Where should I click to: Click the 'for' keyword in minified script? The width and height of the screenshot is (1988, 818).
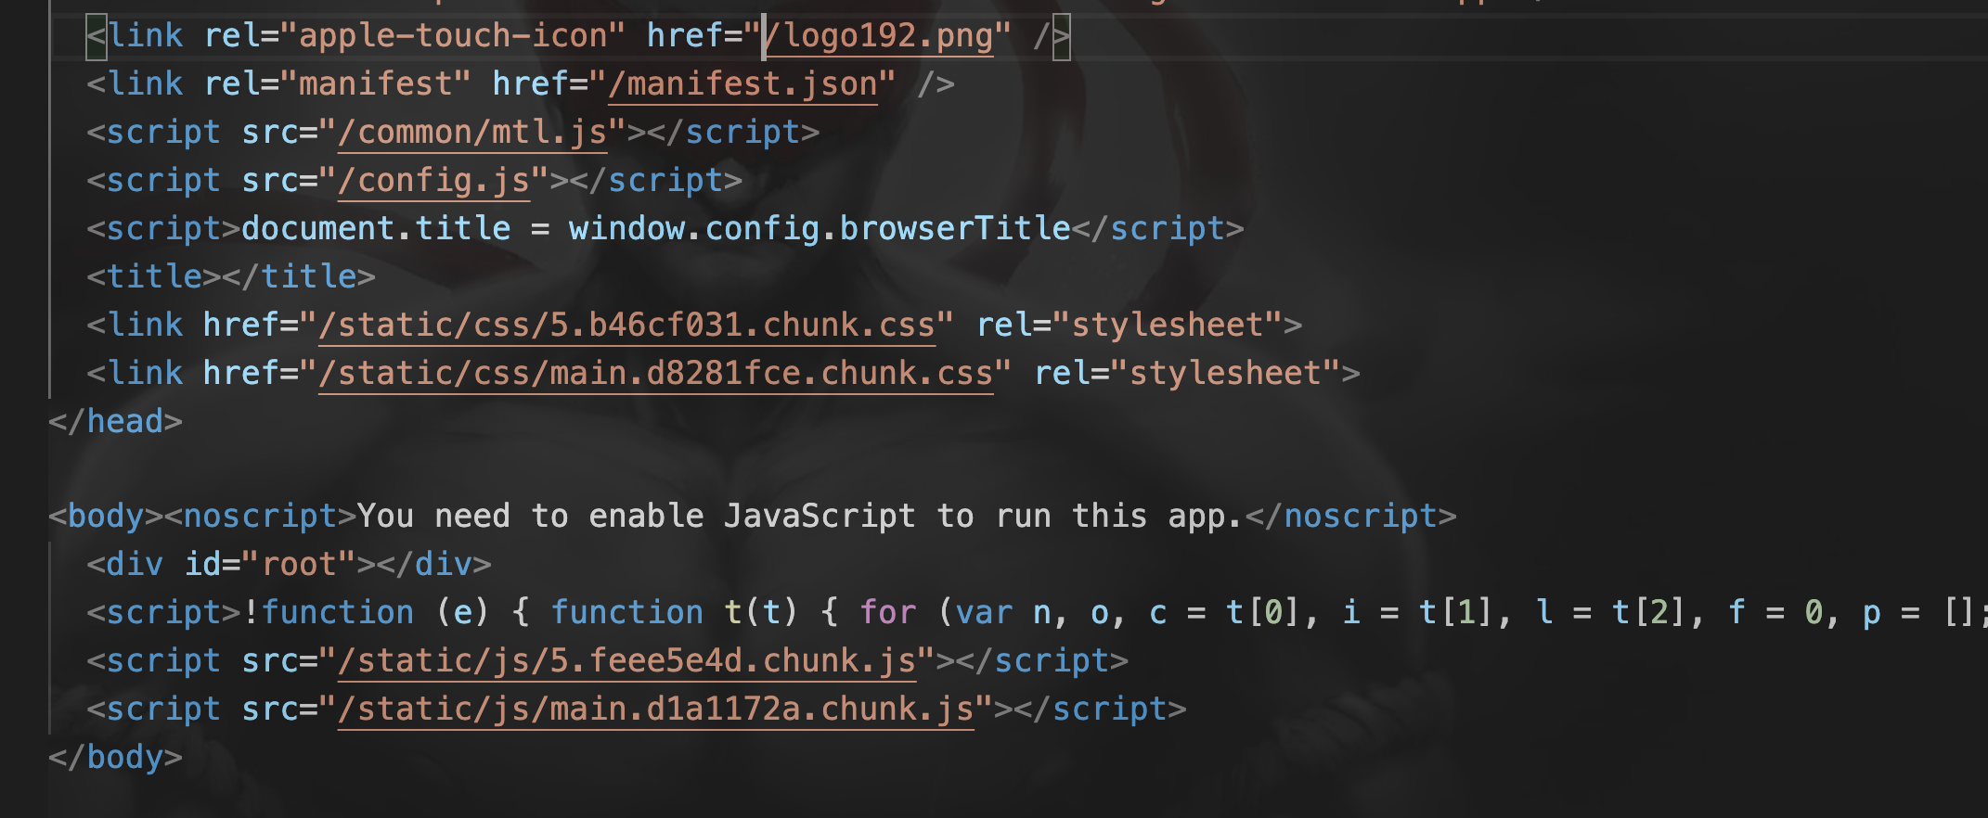point(888,613)
